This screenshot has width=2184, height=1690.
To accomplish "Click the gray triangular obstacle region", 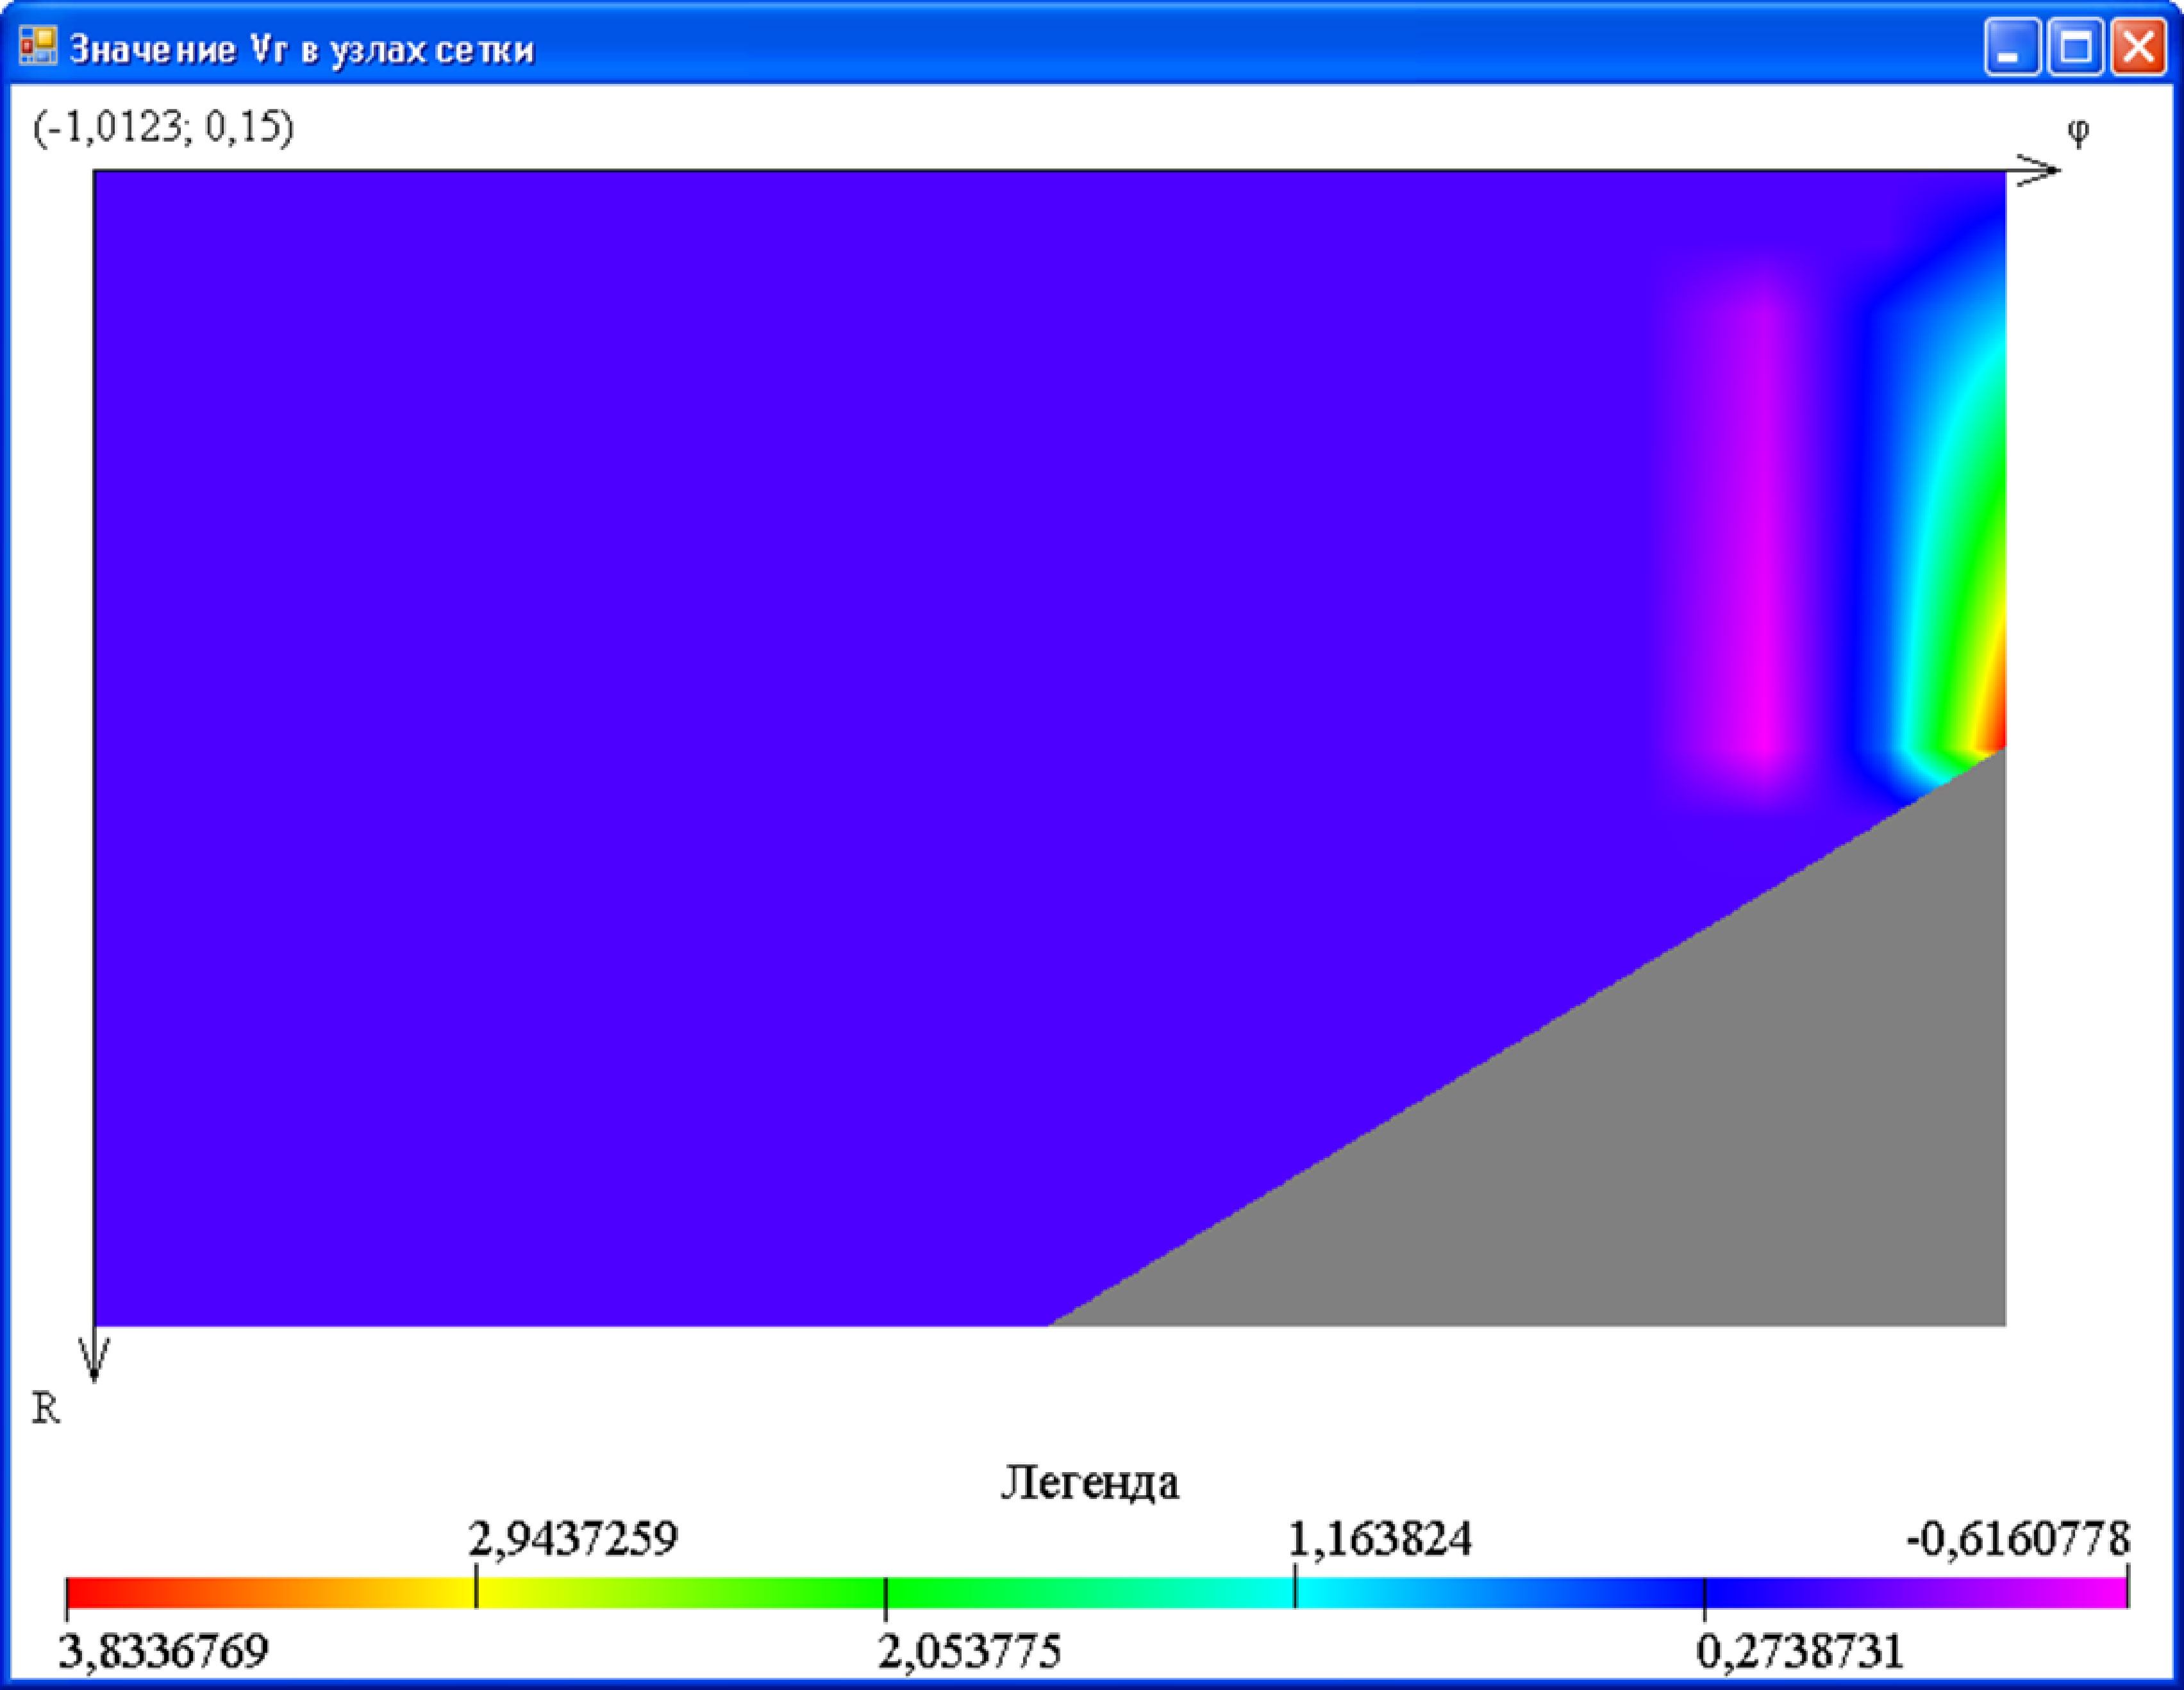I will 1700,1150.
